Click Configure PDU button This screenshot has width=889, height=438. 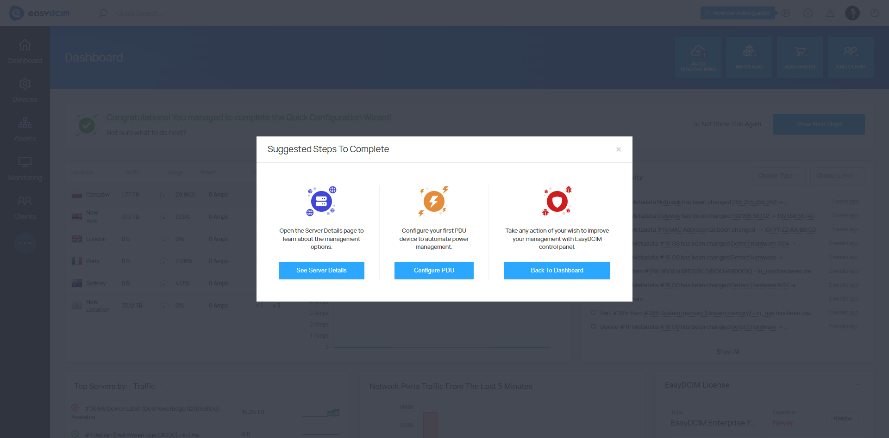434,271
